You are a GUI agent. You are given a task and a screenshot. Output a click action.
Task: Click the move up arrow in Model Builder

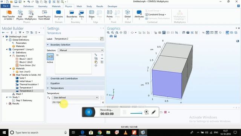(x=12, y=32)
